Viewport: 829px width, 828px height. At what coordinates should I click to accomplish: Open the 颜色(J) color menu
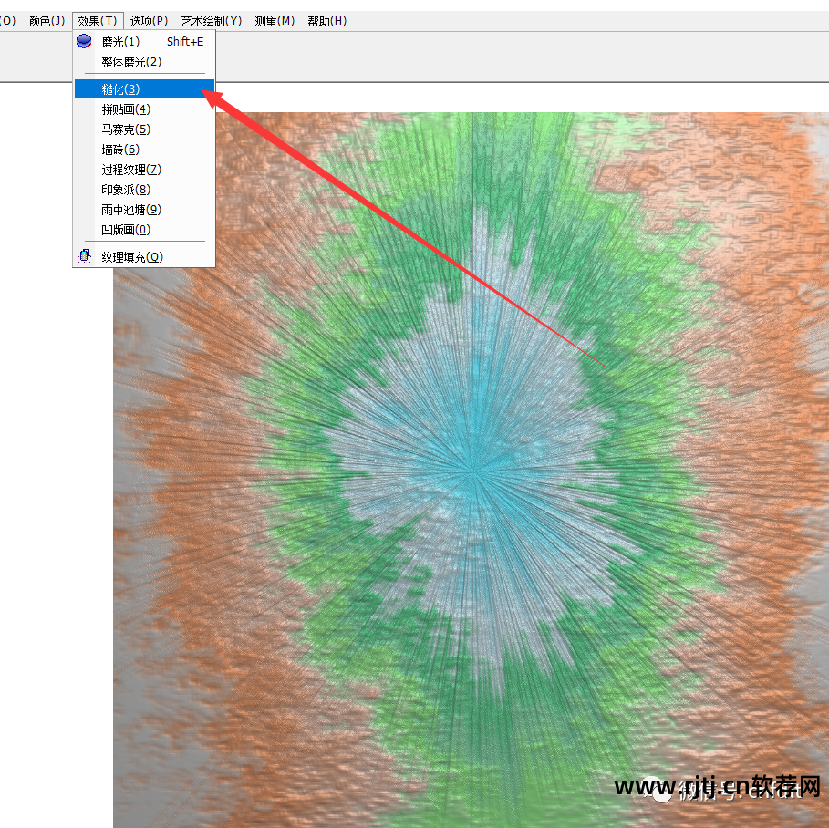[x=47, y=21]
